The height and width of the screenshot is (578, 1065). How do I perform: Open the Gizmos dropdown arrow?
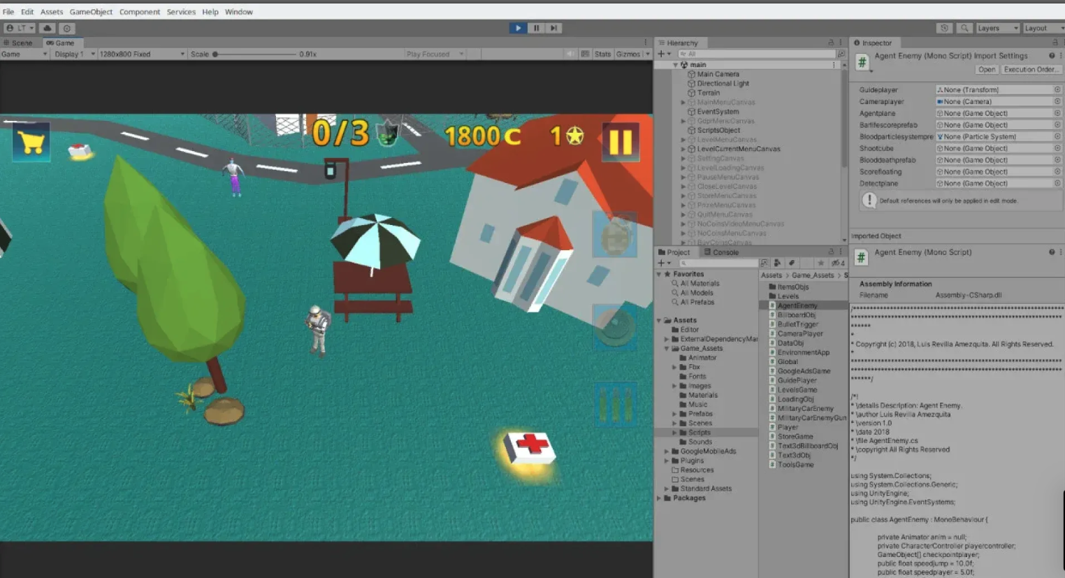[x=648, y=54]
